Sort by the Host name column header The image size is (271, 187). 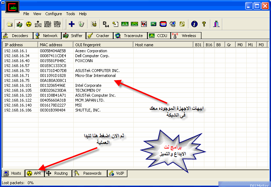[x=163, y=45]
